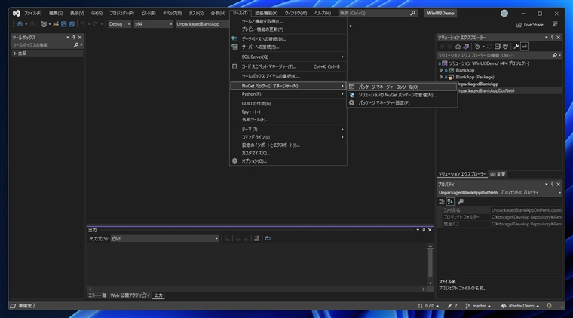This screenshot has height=318, width=573.
Task: Open the iPentecDemo repository dropdown
Action: (520, 306)
